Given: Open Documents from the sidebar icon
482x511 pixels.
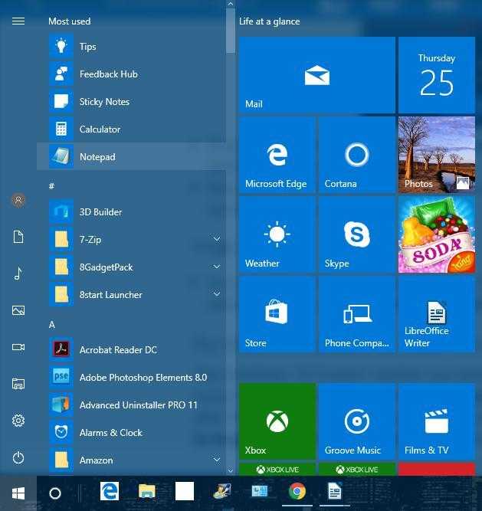Looking at the screenshot, I should tap(18, 237).
